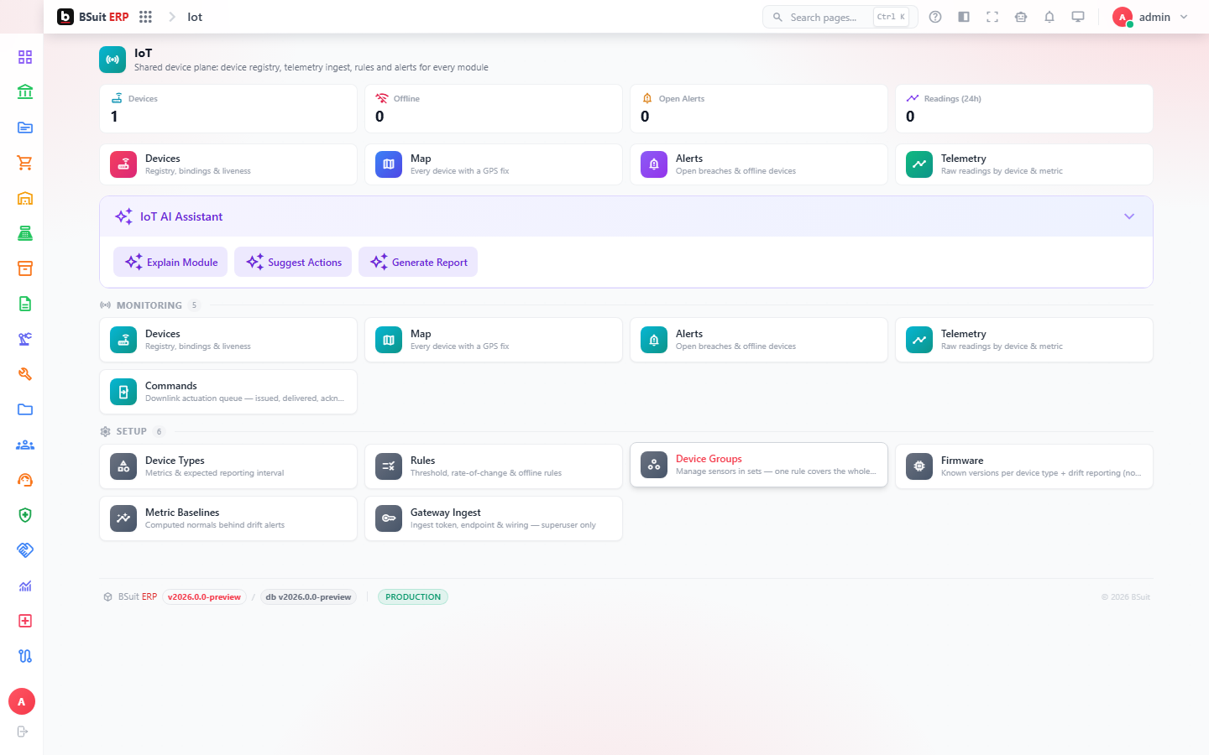The width and height of the screenshot is (1209, 755).
Task: Open the medical plus sidebar icon
Action: click(x=25, y=621)
